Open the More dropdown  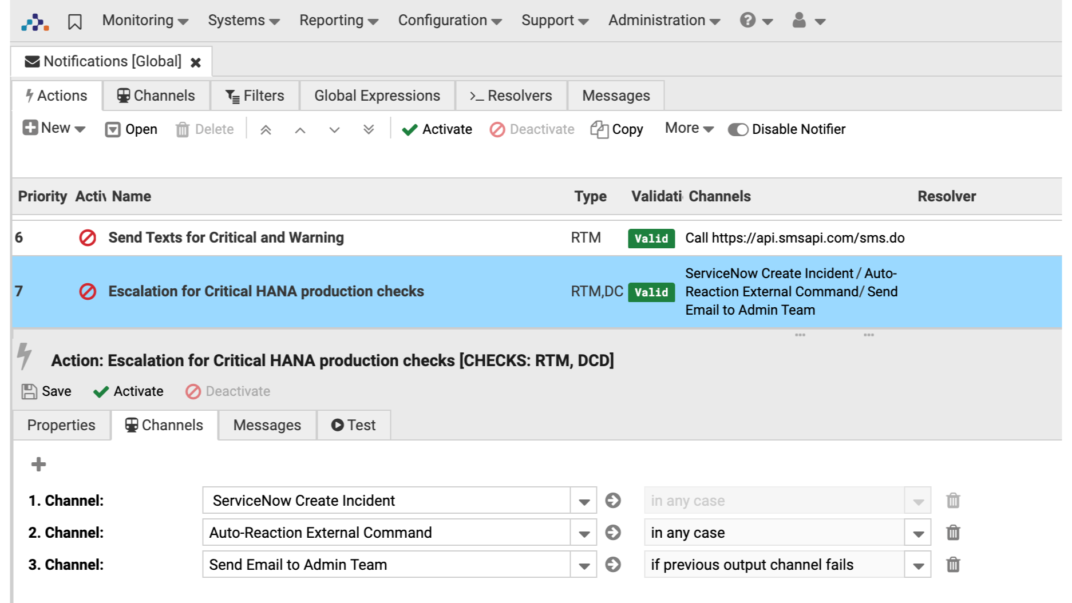tap(689, 128)
